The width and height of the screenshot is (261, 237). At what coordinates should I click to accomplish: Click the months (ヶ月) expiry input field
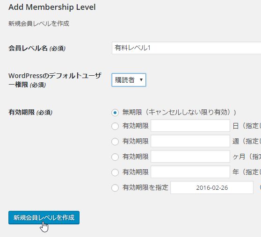[x=190, y=156]
